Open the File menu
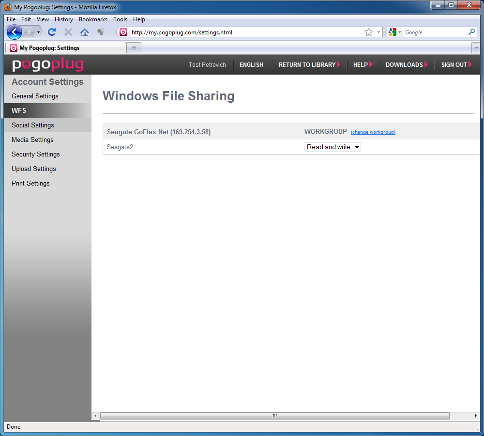484x436 pixels. tap(11, 19)
